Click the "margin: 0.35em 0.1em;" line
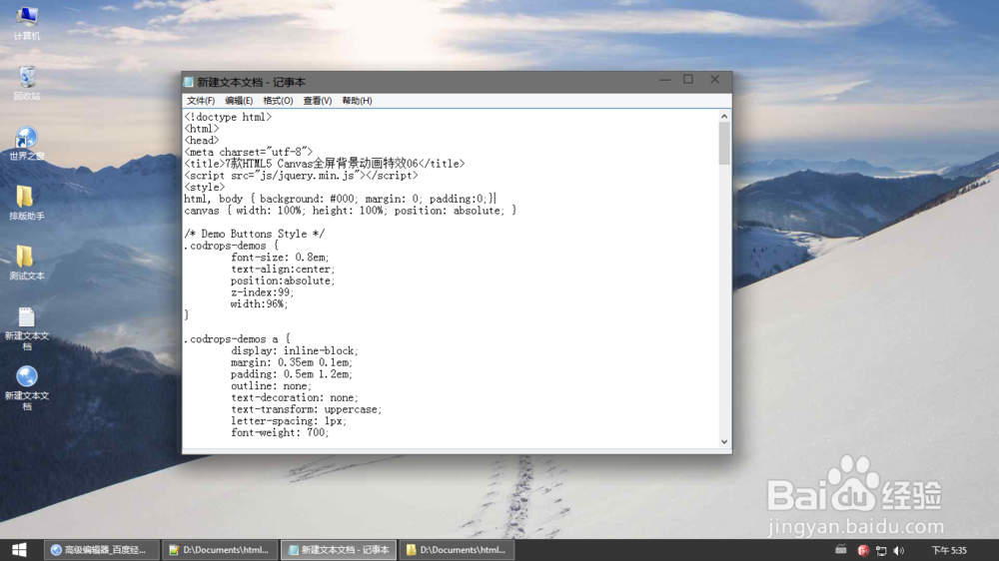This screenshot has width=999, height=561. 292,362
